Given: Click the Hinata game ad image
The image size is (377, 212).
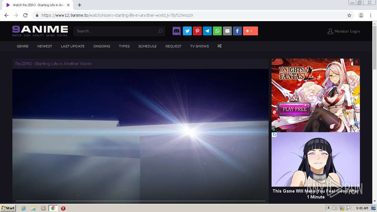Looking at the screenshot, I should (x=316, y=159).
